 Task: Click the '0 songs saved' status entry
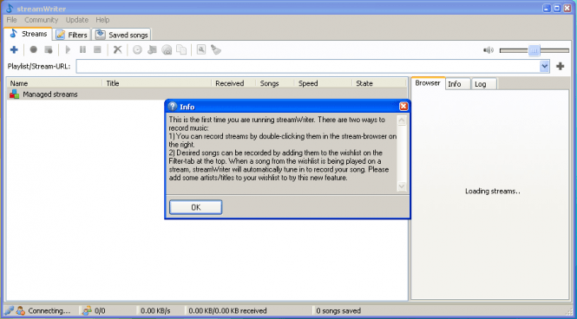point(338,311)
